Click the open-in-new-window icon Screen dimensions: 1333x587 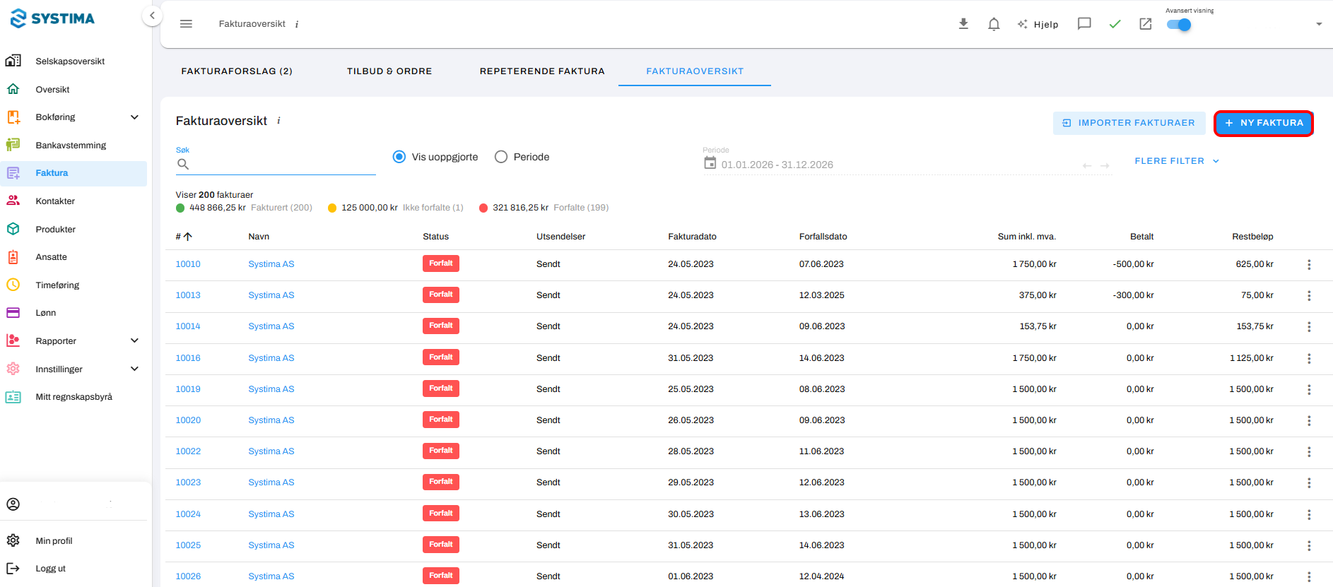point(1146,24)
